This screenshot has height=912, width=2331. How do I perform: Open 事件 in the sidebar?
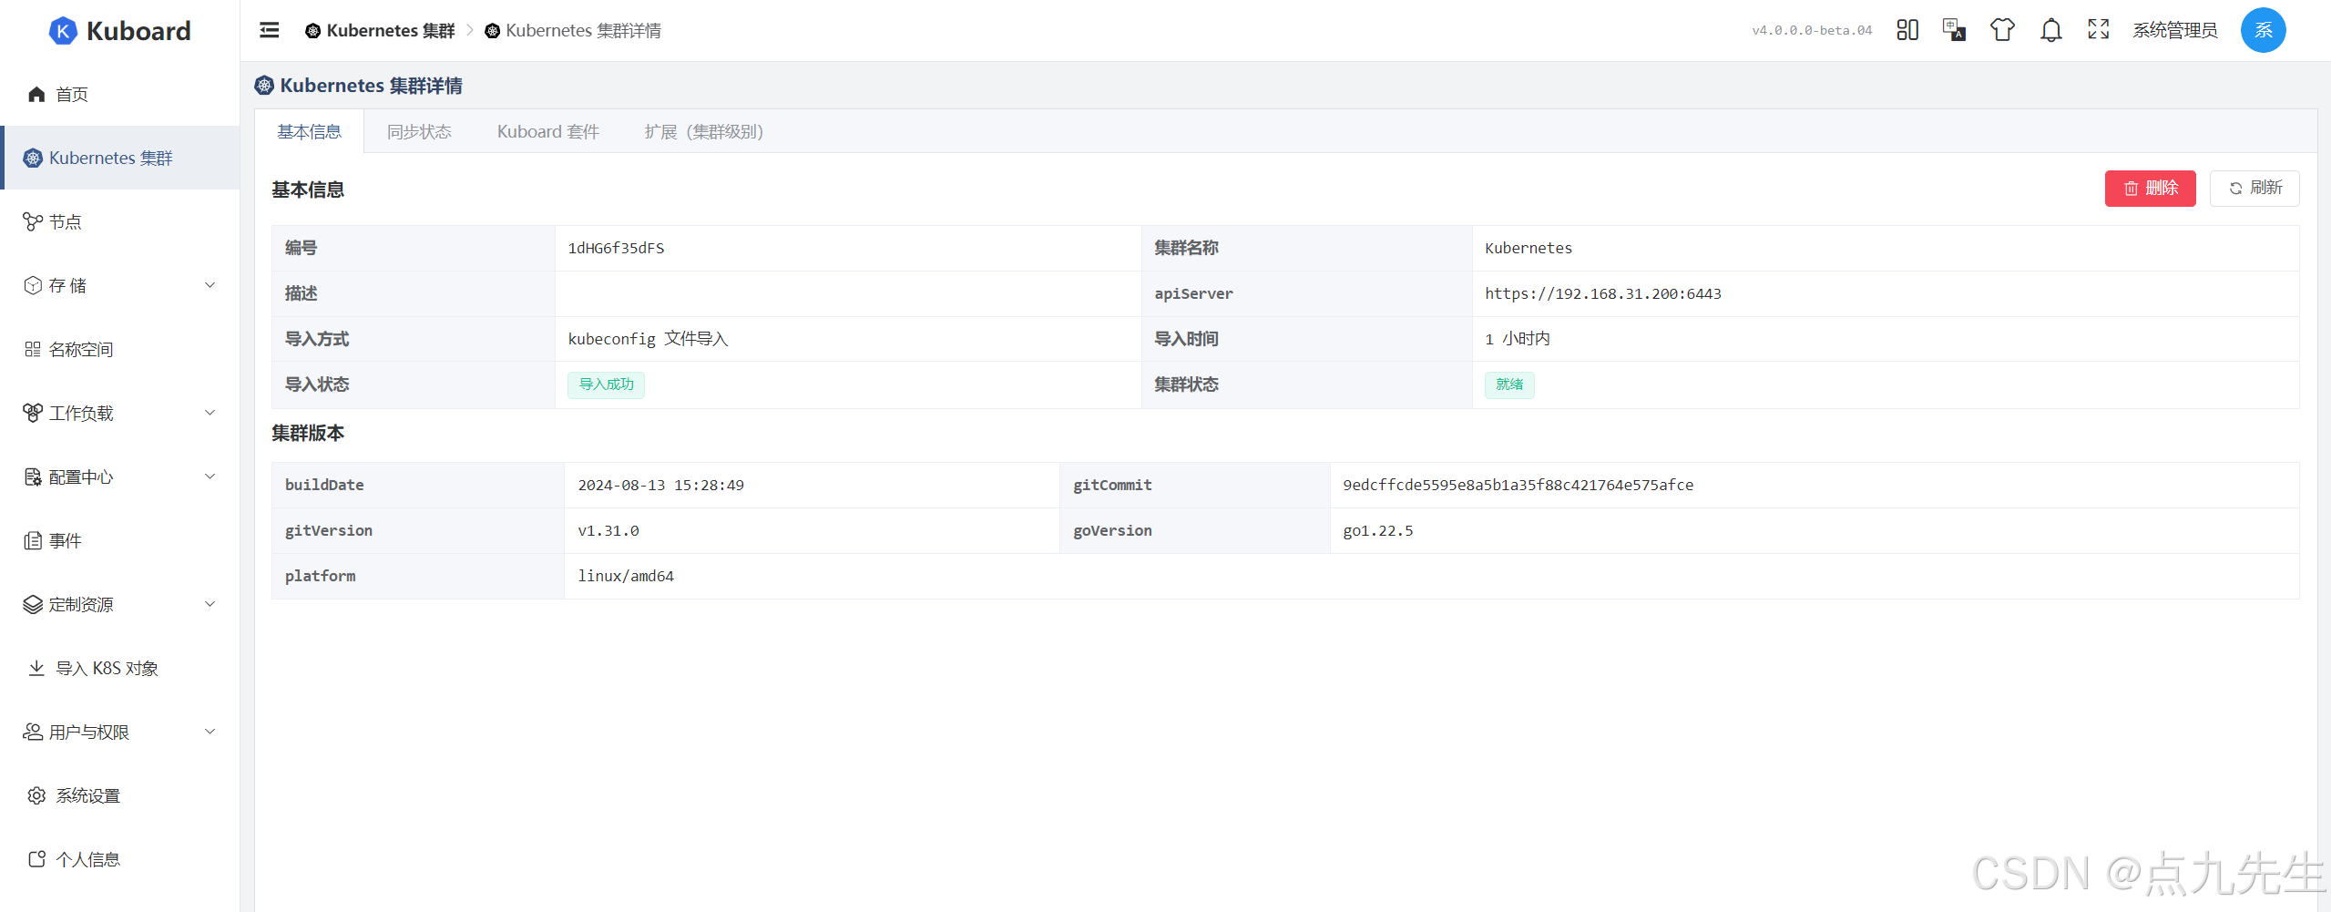point(120,540)
